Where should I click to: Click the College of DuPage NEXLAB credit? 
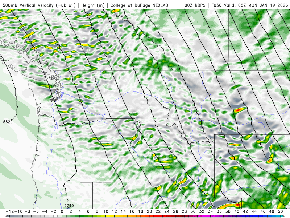pyautogui.click(x=139, y=5)
